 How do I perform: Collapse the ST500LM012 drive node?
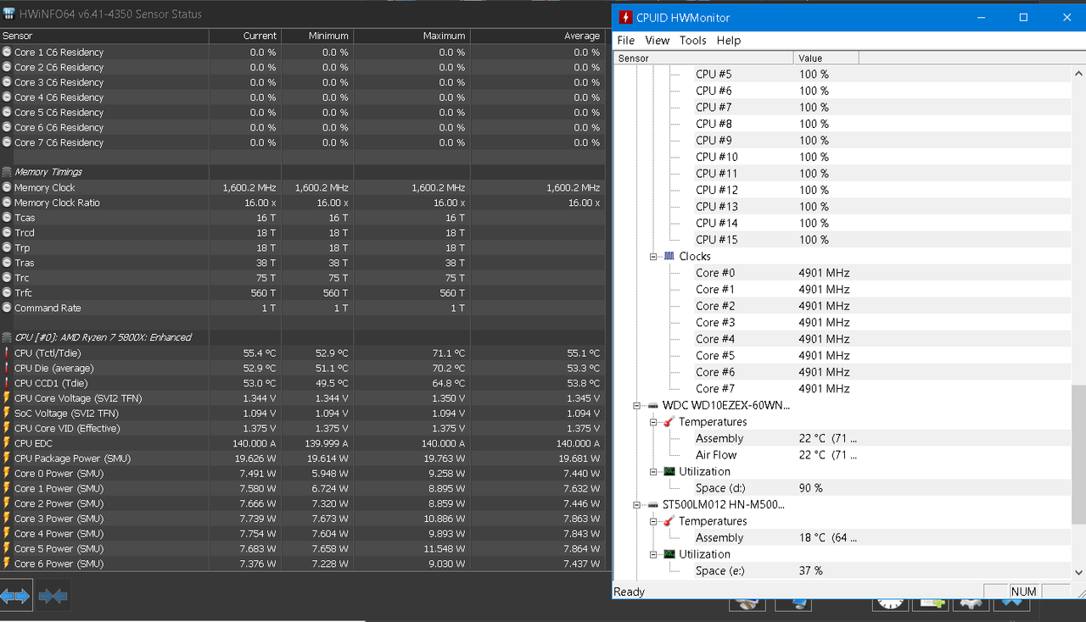[x=638, y=504]
